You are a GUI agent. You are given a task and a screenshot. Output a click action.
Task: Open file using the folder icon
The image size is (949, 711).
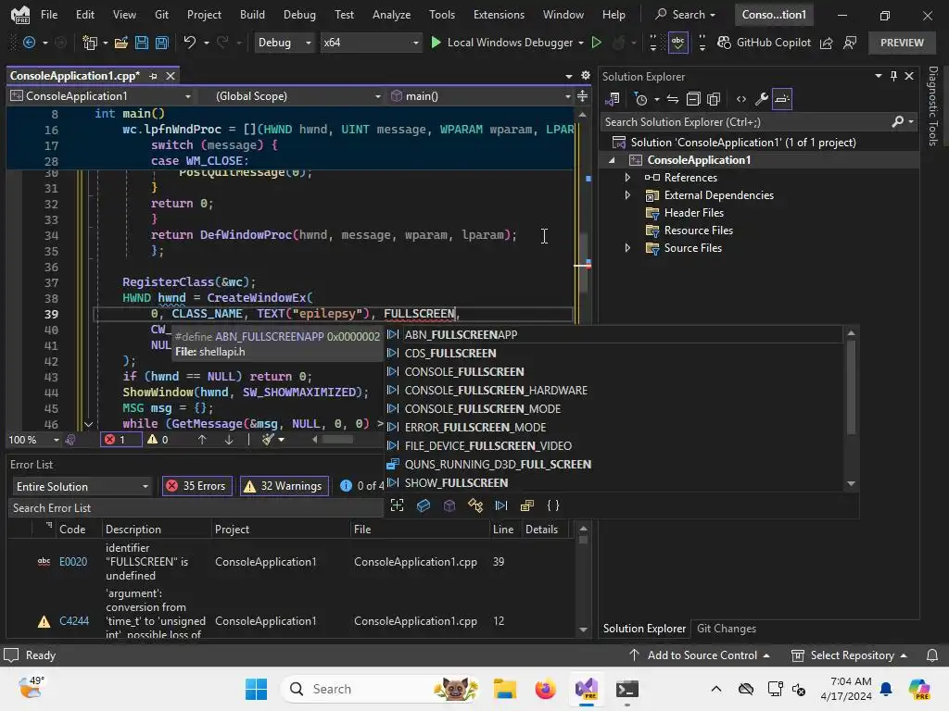point(121,43)
